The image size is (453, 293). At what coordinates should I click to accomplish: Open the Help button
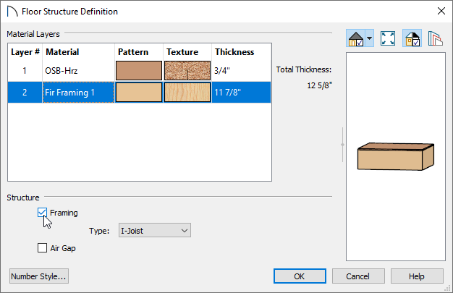[417, 276]
